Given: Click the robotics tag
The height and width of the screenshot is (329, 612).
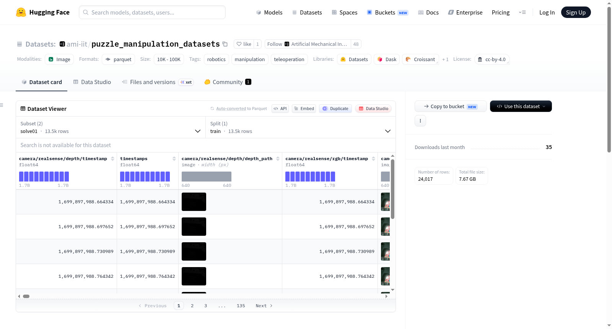Looking at the screenshot, I should 216,59.
